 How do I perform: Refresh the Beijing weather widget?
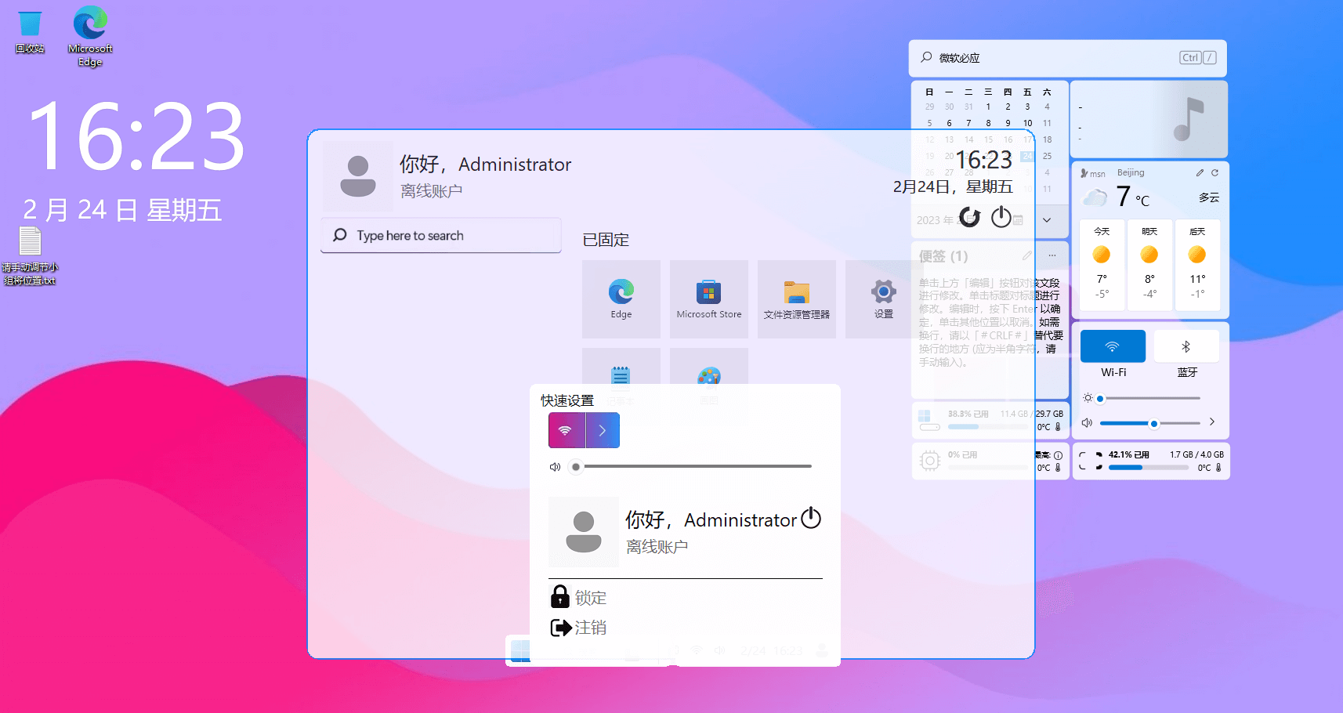coord(1214,172)
